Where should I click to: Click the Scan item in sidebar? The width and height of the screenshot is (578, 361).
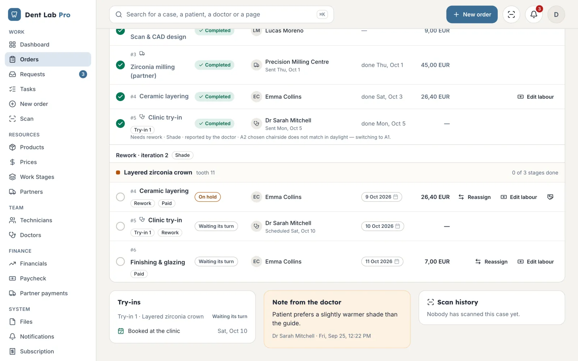tap(48, 119)
